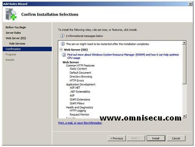This screenshot has height=147, width=195.
Task: Go to the Server Roles step
Action: tap(13, 33)
